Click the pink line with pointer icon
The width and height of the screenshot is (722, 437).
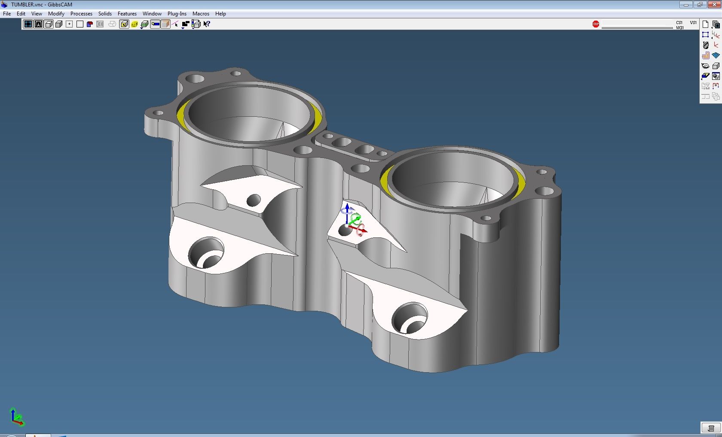pos(175,24)
